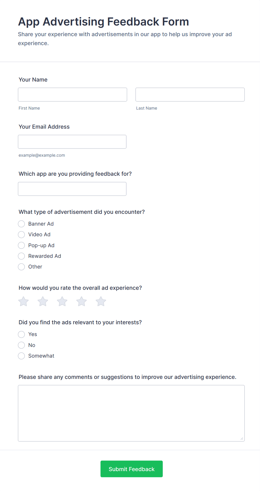Screen dimensions: 260x491
Task: Rate the experience four stars
Action: (81, 301)
